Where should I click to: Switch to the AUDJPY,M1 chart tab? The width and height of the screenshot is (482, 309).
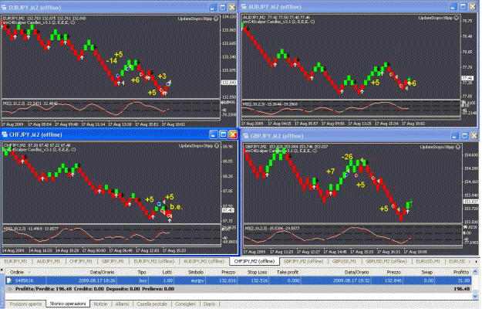coord(49,261)
